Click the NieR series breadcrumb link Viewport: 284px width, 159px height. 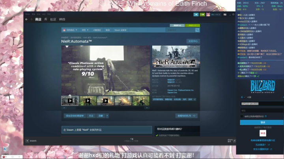[87, 37]
